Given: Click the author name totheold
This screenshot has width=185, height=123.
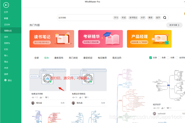Looking at the screenshot, I should (161, 114).
